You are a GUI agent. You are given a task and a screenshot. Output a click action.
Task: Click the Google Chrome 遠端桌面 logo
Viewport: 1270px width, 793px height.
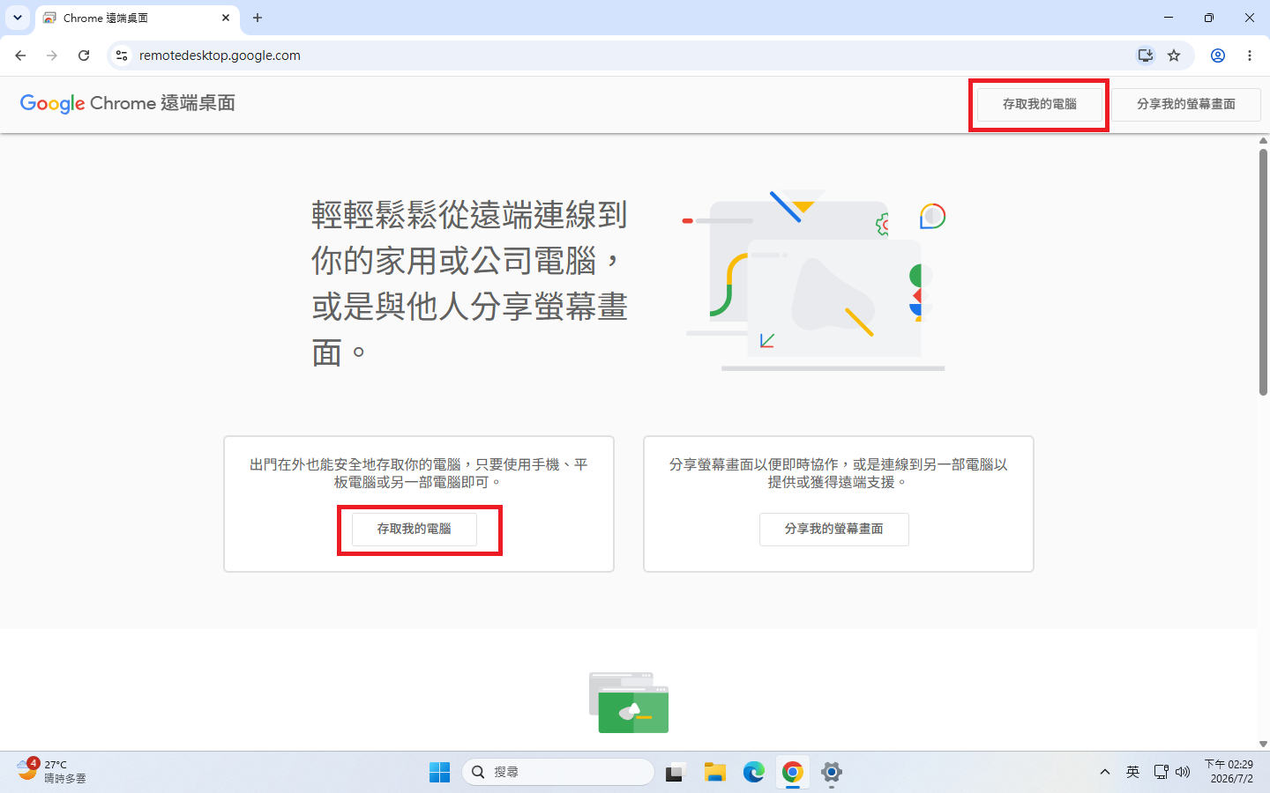128,103
